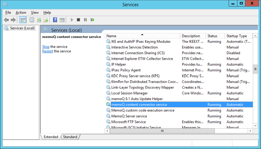Select the Microsoft FTP Service row
261x149 pixels.
tap(179, 122)
